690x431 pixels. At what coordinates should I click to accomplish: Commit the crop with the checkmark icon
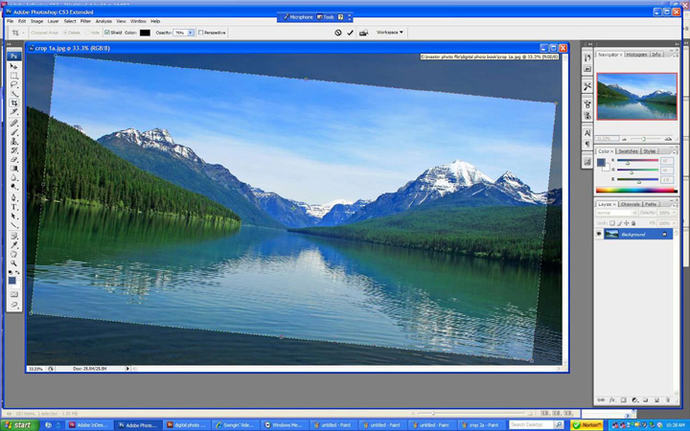[351, 33]
